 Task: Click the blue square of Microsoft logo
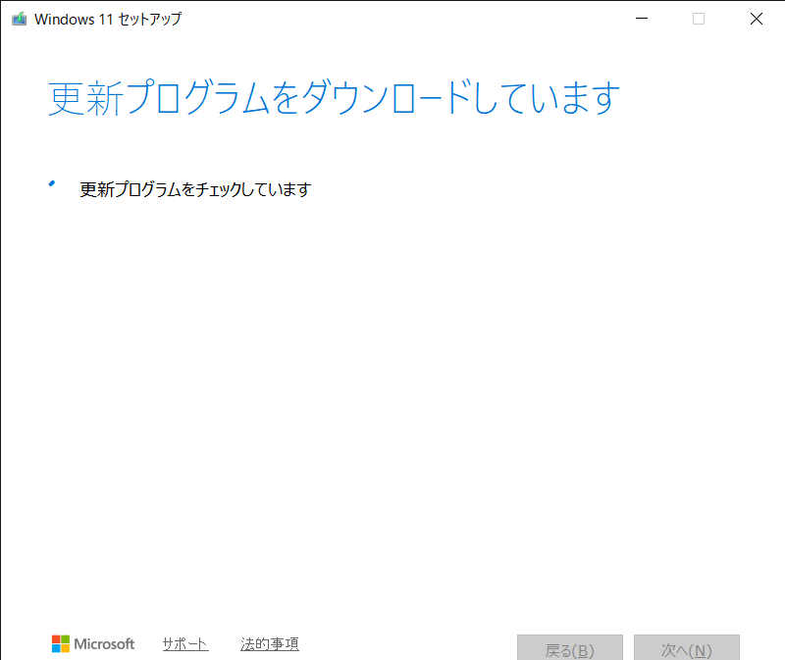(x=56, y=649)
